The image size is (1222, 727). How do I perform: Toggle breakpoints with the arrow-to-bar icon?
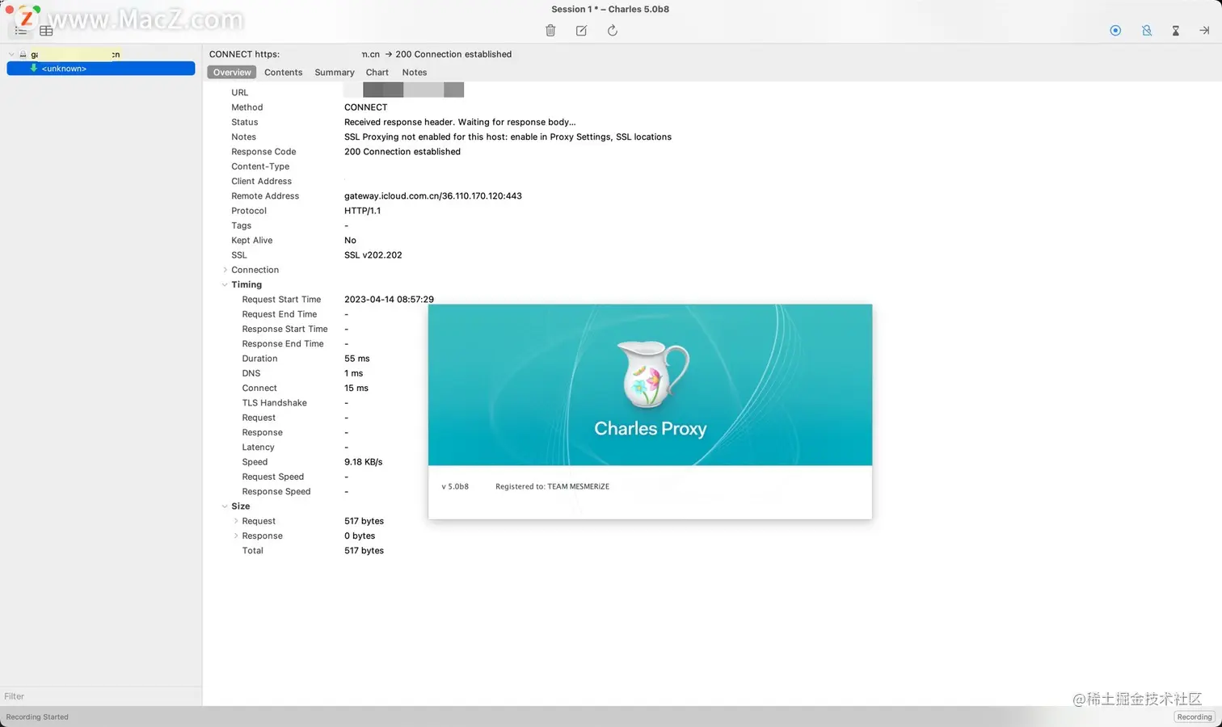click(1204, 31)
